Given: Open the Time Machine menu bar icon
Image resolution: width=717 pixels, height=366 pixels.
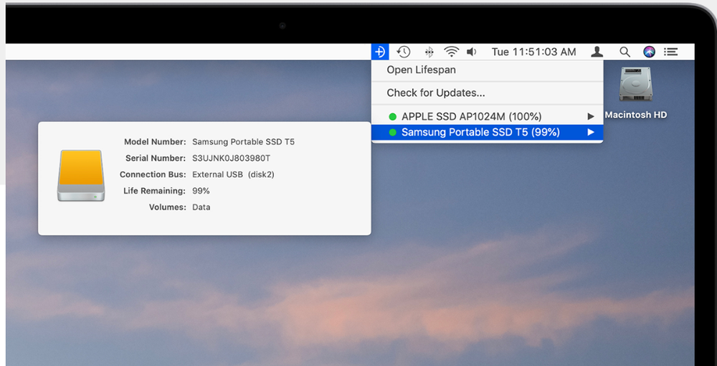Looking at the screenshot, I should coord(403,52).
